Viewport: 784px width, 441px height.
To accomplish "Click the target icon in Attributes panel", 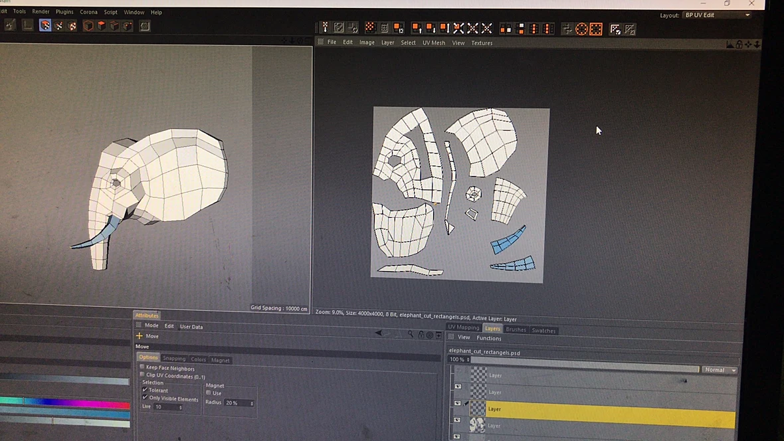I will pyautogui.click(x=429, y=335).
